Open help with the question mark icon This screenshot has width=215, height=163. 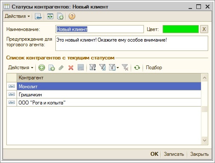(x=72, y=16)
